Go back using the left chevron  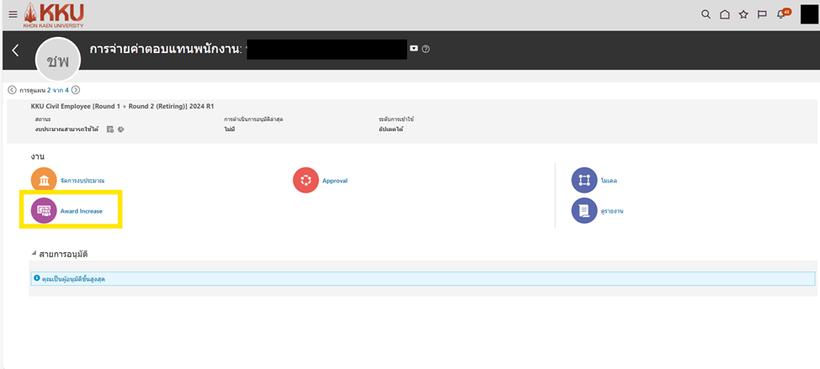coord(15,50)
